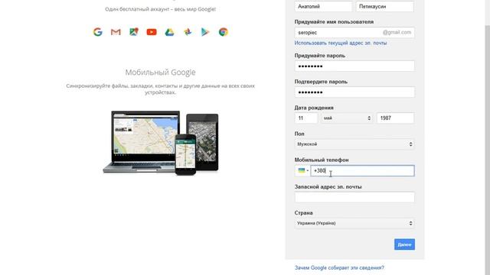Click the Придумайте пароль password field
This screenshot has width=490, height=275.
click(354, 66)
